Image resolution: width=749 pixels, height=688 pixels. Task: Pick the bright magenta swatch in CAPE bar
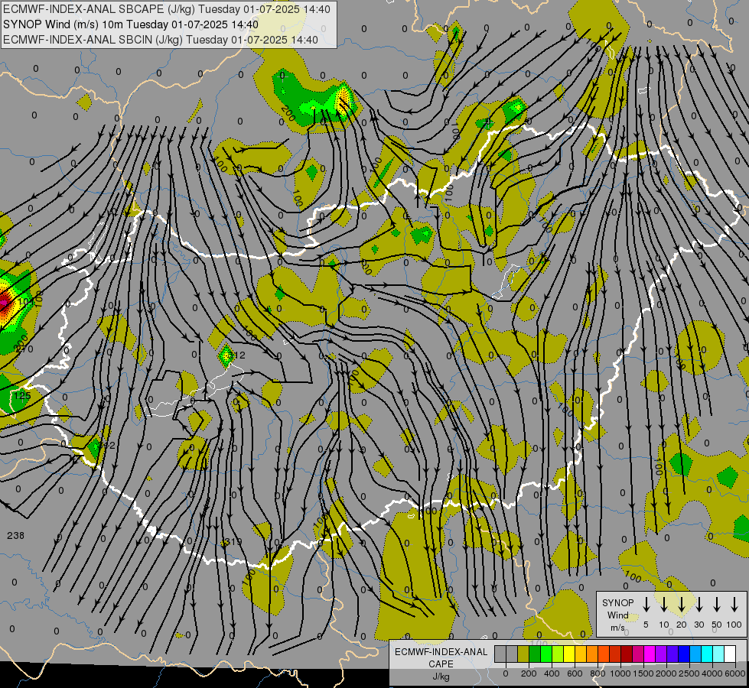(650, 654)
